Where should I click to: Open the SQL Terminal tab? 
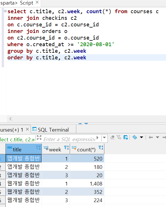[x=53, y=130]
